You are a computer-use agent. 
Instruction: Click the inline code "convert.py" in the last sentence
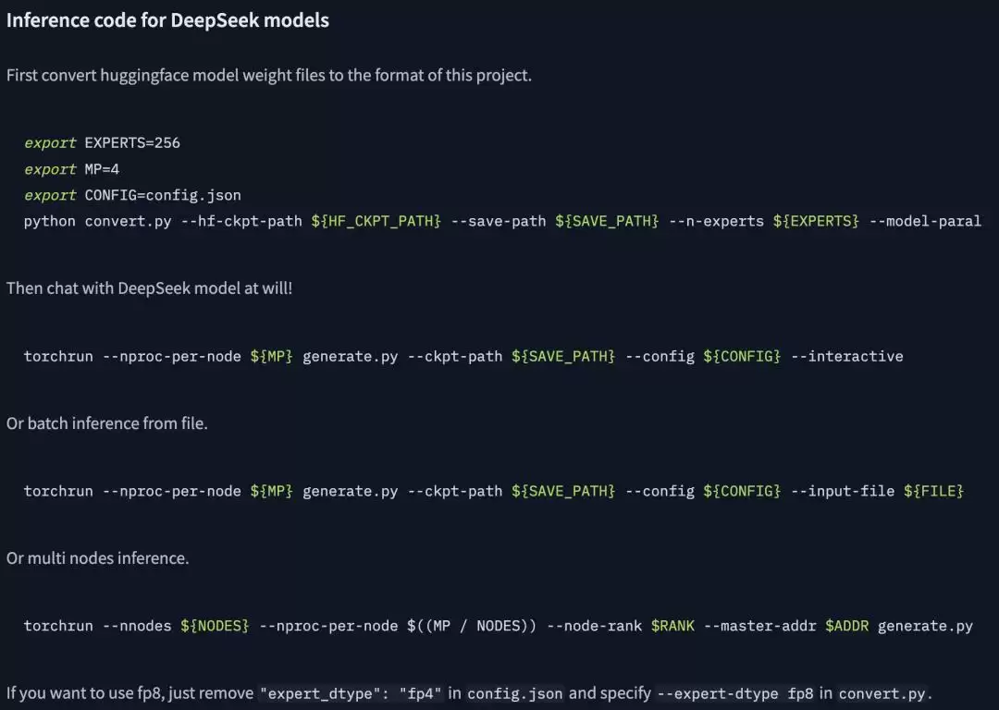(882, 693)
